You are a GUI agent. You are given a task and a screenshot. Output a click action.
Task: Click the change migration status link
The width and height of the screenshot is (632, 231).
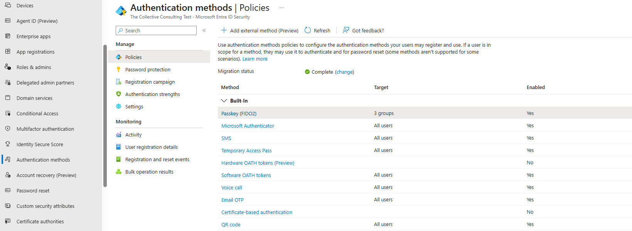344,72
